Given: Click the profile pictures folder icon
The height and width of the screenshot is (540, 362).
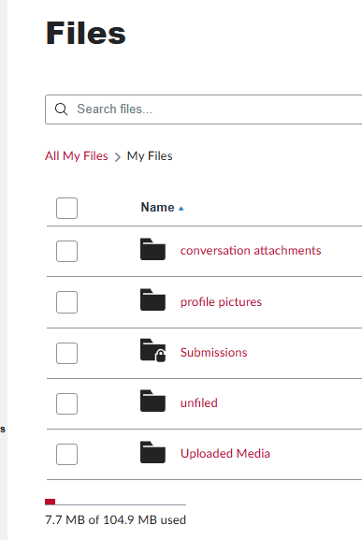Looking at the screenshot, I should pos(152,299).
